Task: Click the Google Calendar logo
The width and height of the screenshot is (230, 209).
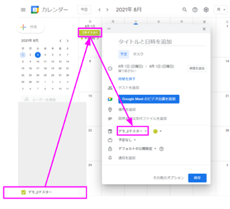Action: click(35, 10)
